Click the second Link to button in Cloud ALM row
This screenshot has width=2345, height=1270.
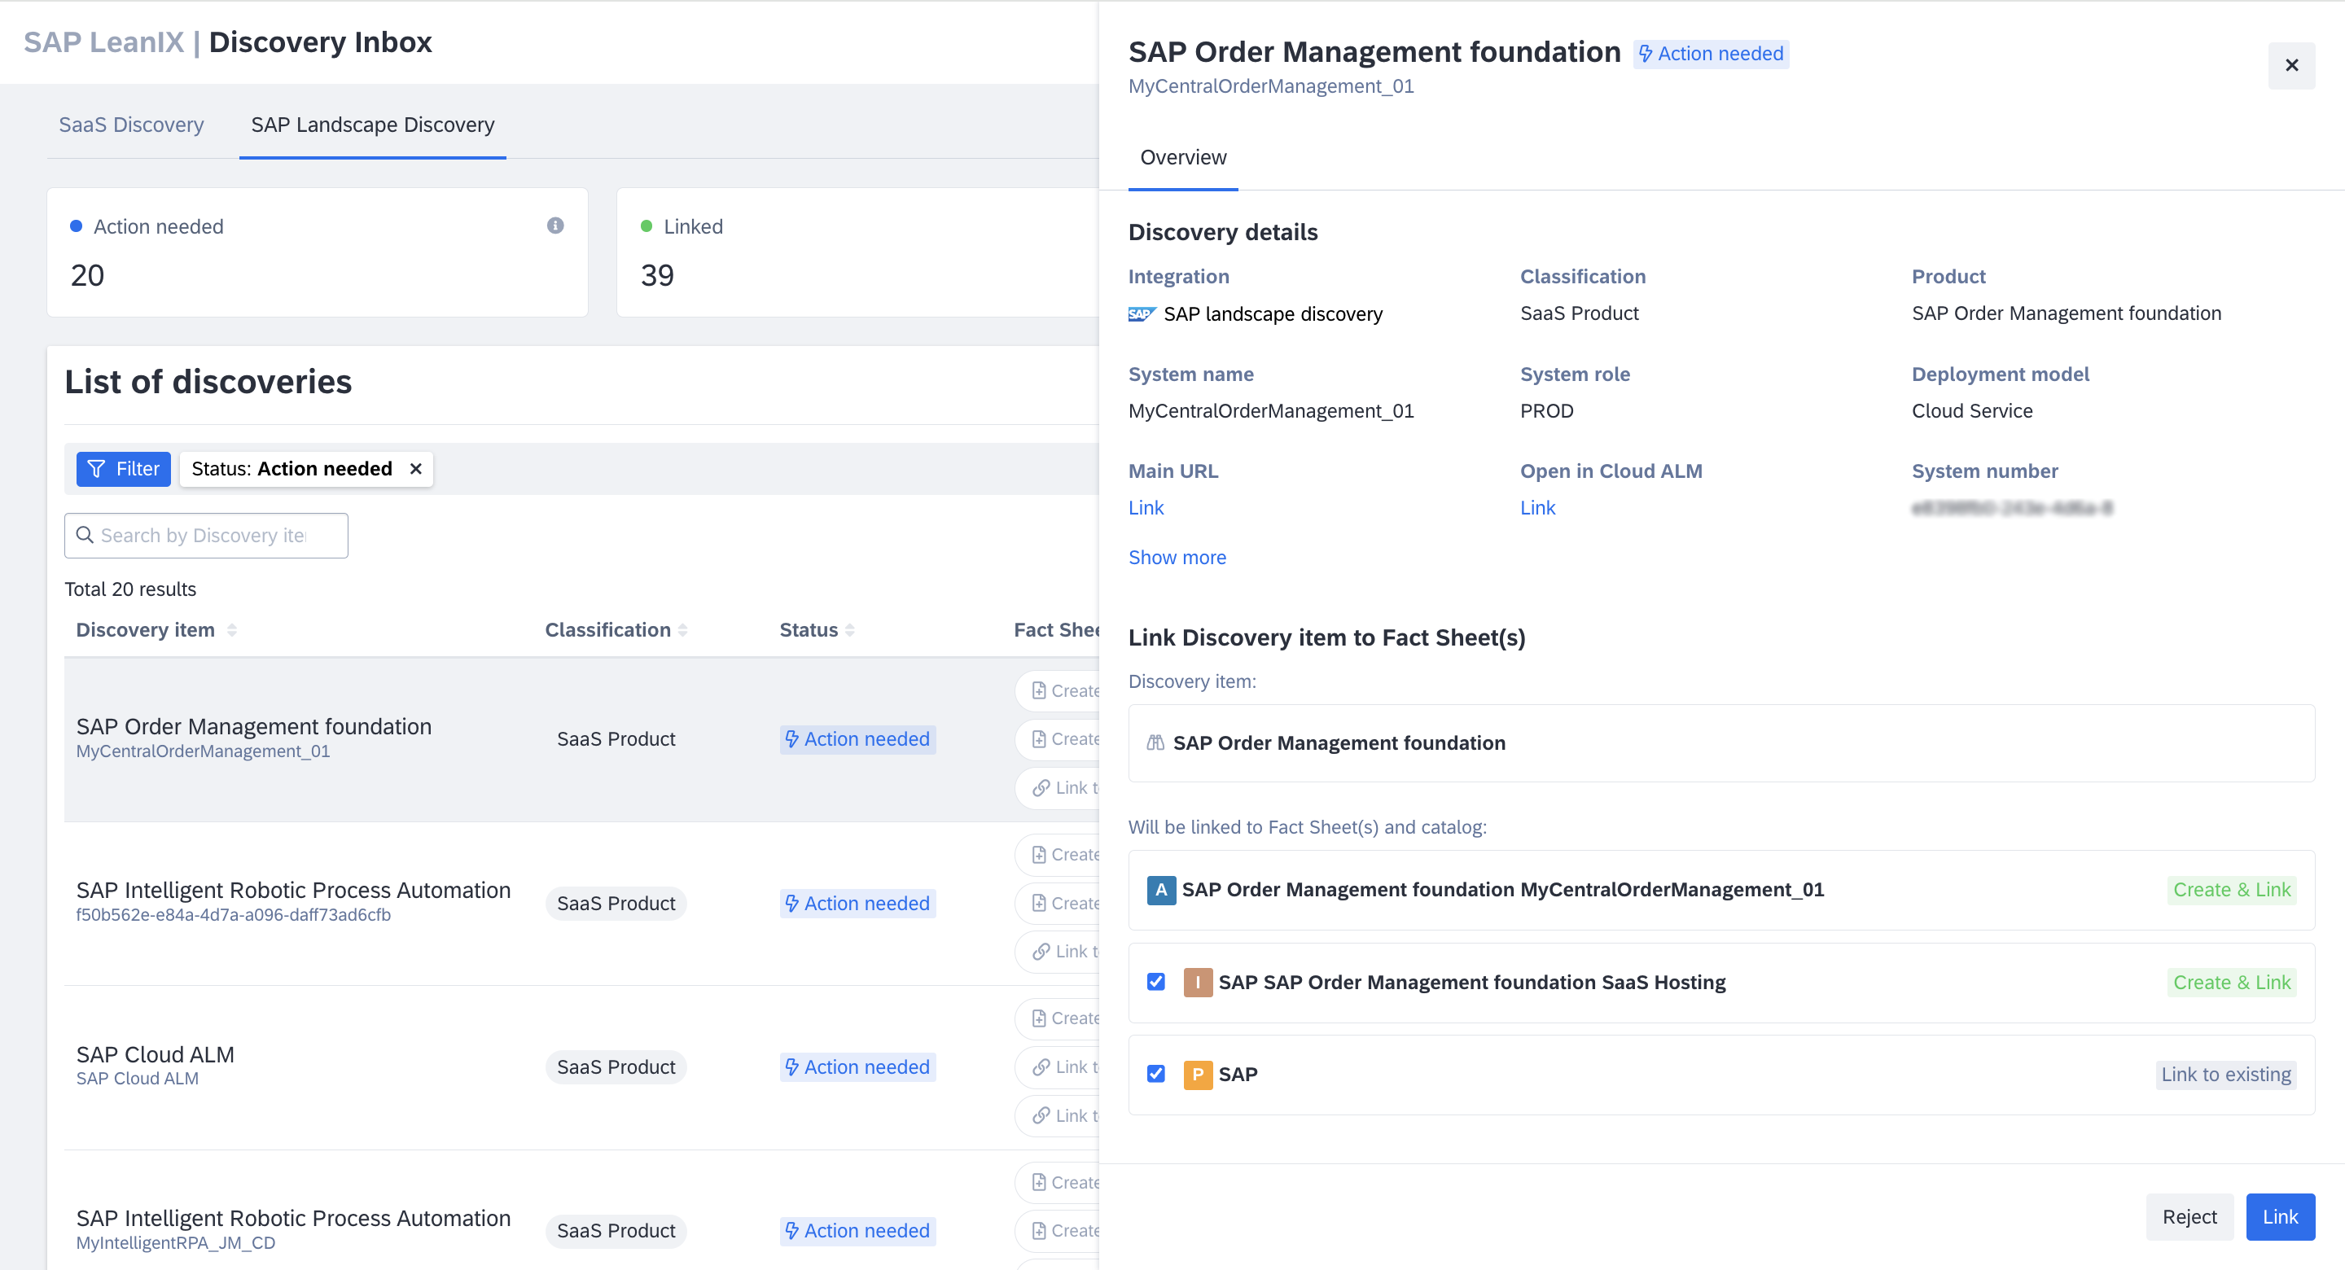pos(1059,1115)
